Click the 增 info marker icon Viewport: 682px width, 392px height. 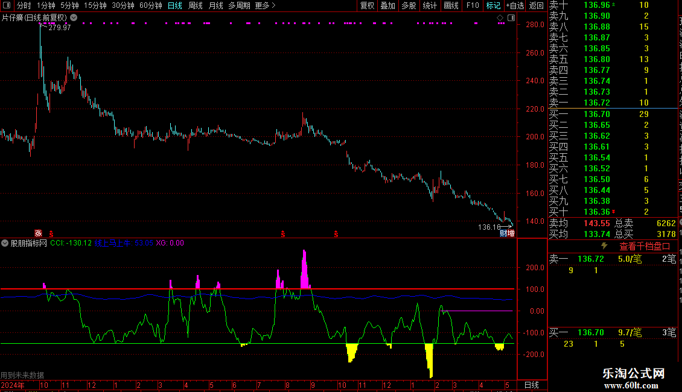click(x=511, y=233)
